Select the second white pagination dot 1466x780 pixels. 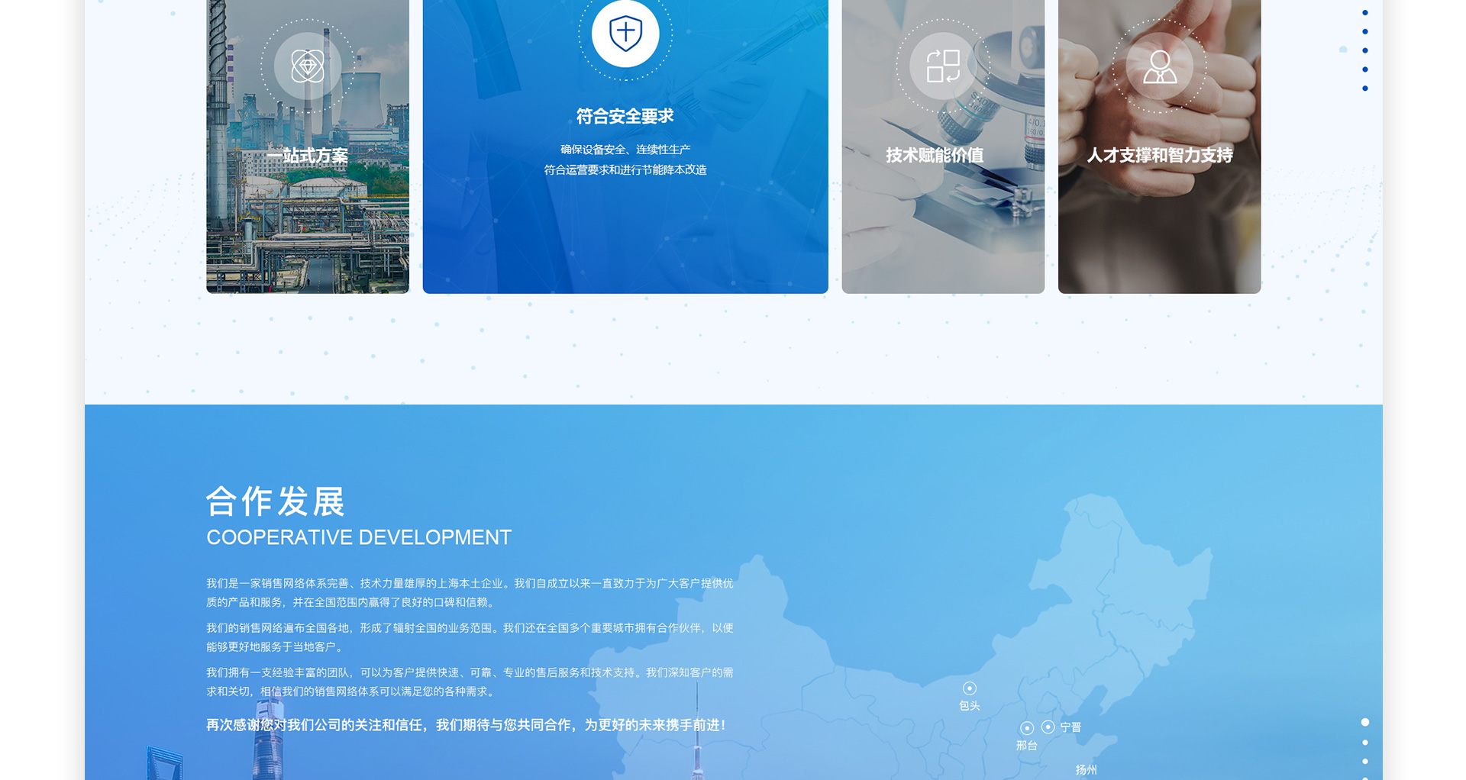1365,743
